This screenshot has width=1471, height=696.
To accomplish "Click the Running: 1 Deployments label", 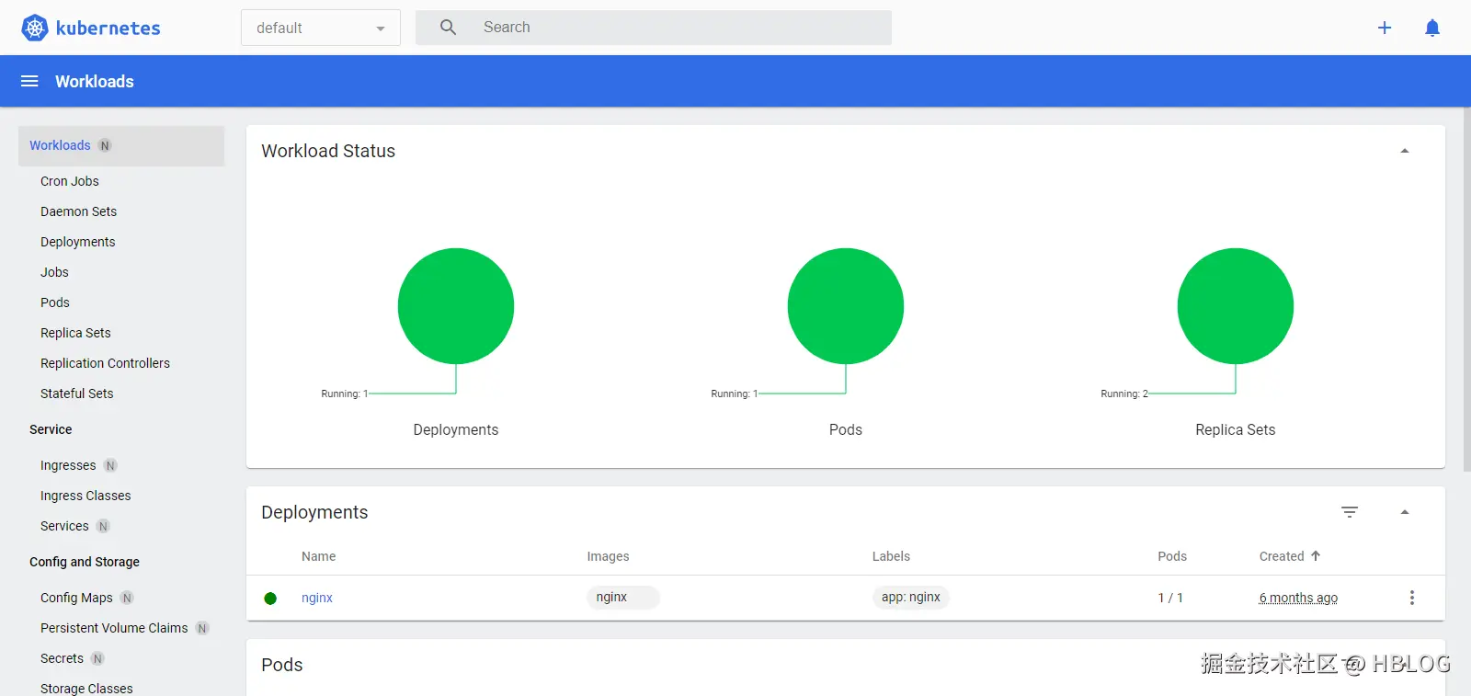I will coord(345,394).
